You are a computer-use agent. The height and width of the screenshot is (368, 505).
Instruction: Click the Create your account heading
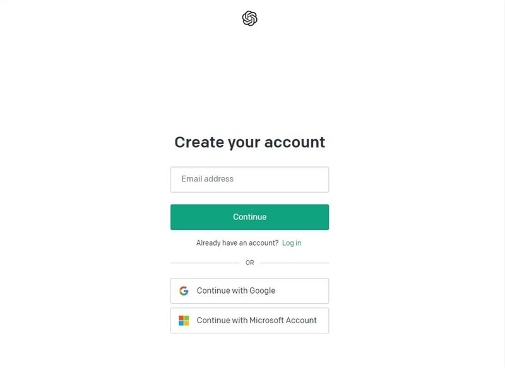pos(249,142)
